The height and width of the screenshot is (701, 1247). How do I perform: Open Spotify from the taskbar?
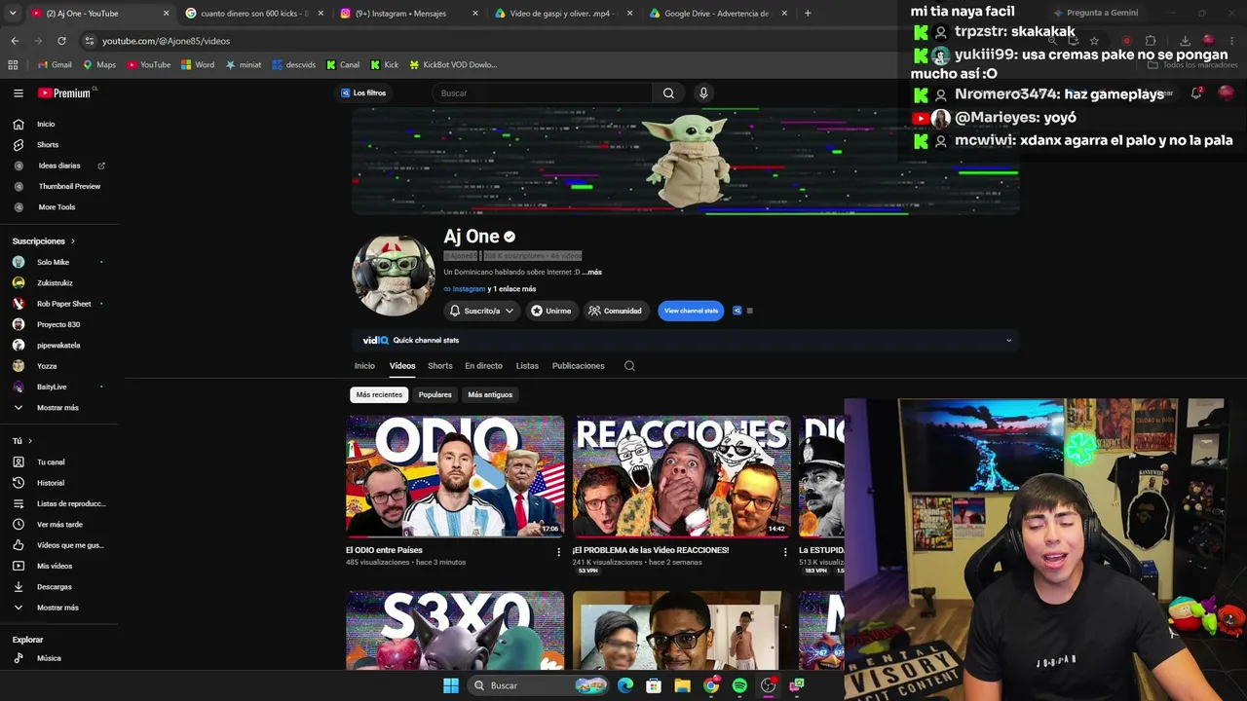click(739, 685)
